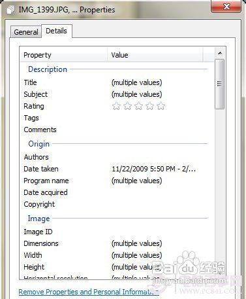Set rating to three stars
The width and height of the screenshot is (246, 299).
pos(138,106)
